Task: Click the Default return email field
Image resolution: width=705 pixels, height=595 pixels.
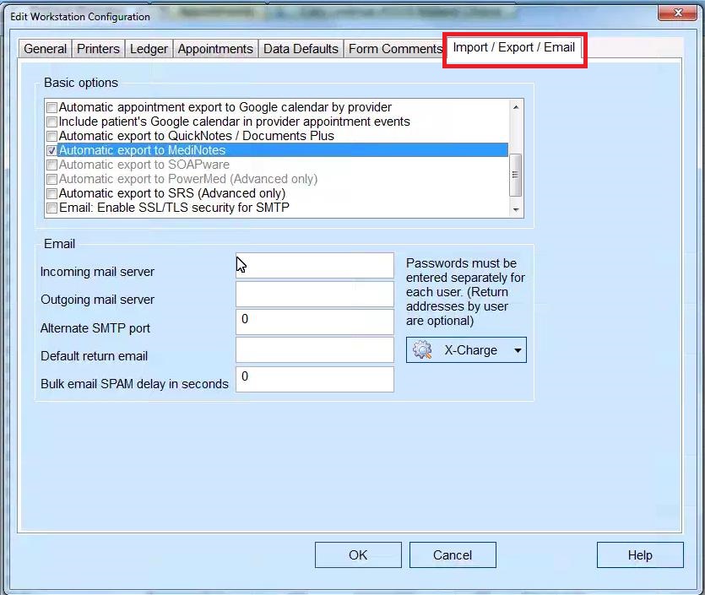Action: [x=314, y=351]
